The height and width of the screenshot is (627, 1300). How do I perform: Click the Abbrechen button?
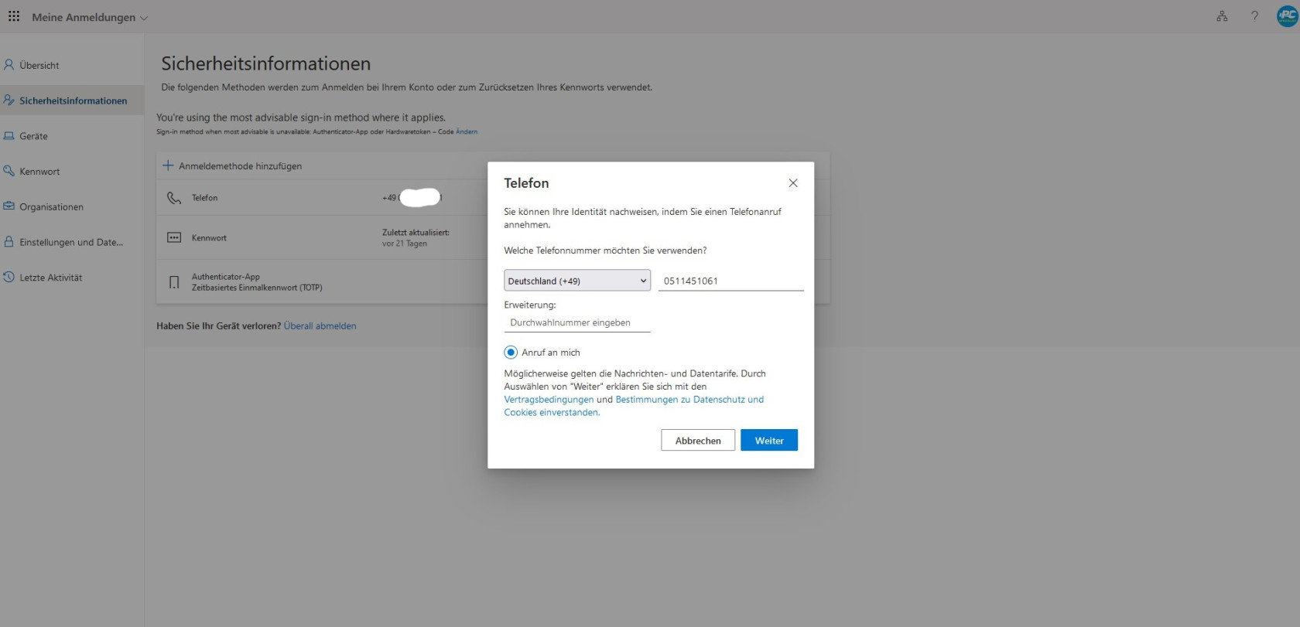tap(697, 441)
